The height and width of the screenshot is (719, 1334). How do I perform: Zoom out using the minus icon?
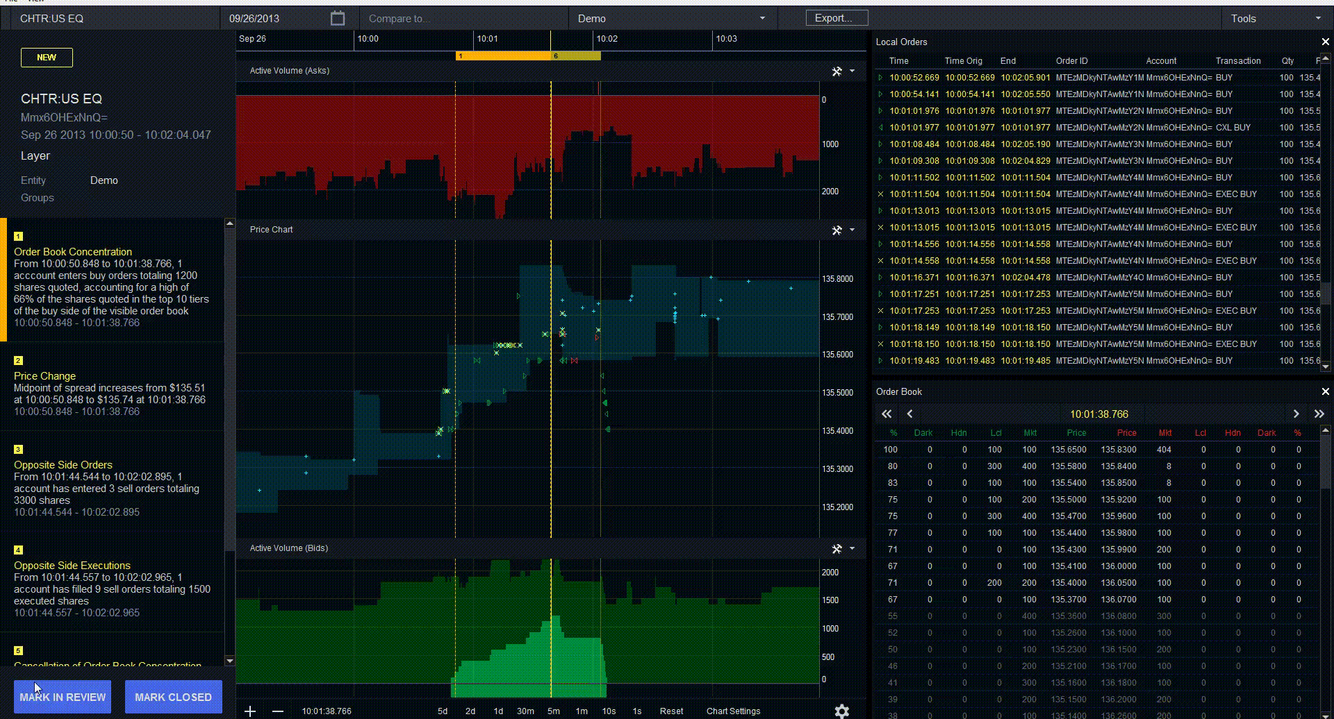[x=278, y=711]
